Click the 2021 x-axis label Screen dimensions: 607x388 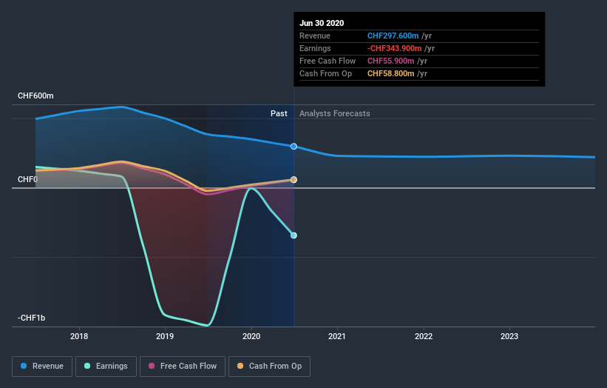coord(337,336)
